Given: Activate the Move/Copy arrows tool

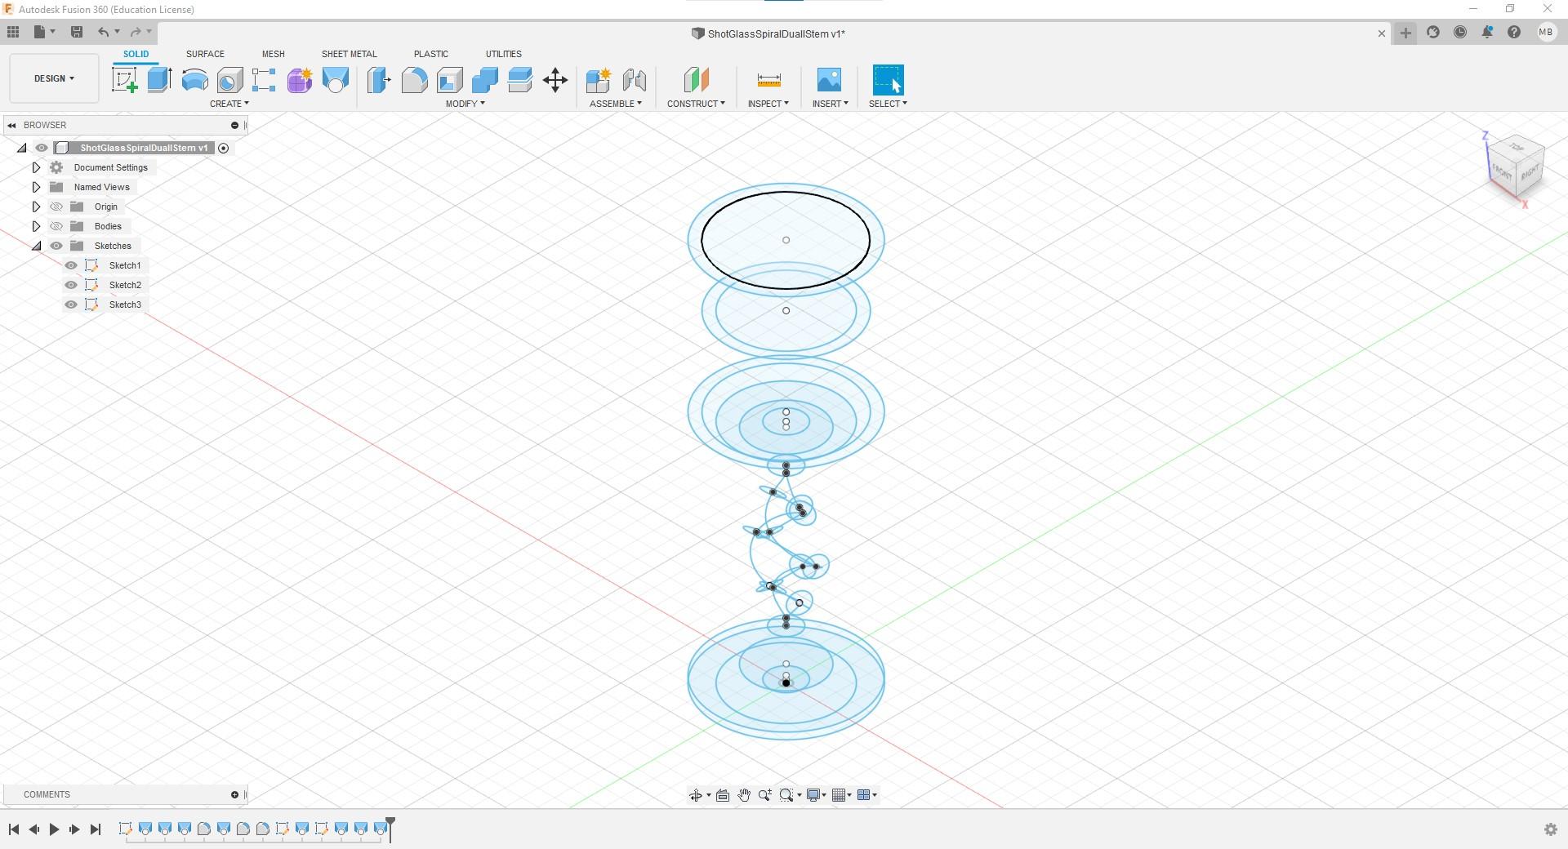Looking at the screenshot, I should tap(555, 80).
